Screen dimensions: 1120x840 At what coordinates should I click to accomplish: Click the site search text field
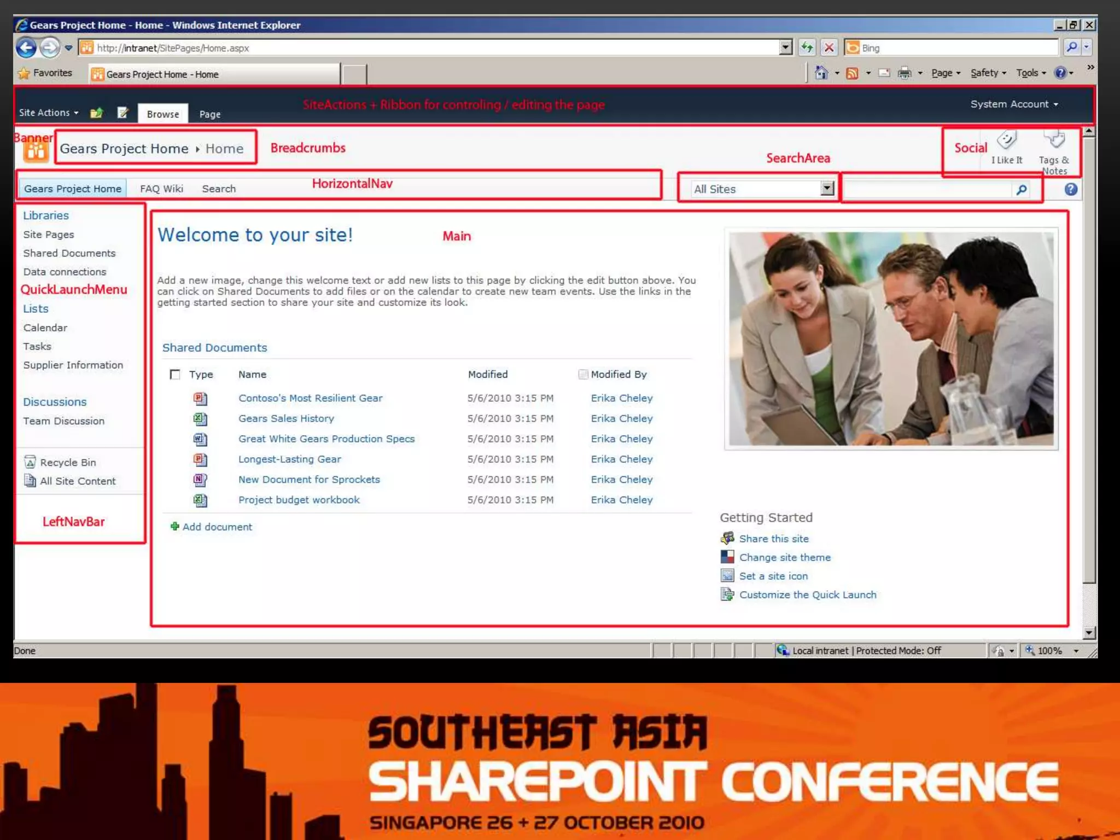click(x=927, y=190)
